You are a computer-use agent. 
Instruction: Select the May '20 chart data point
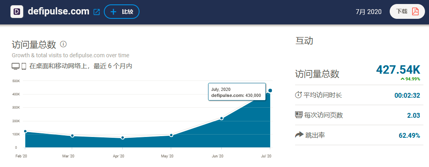pos(171,135)
